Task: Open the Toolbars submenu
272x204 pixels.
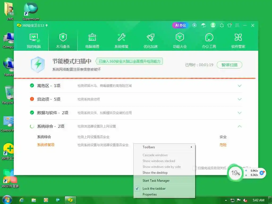Action: (x=164, y=147)
